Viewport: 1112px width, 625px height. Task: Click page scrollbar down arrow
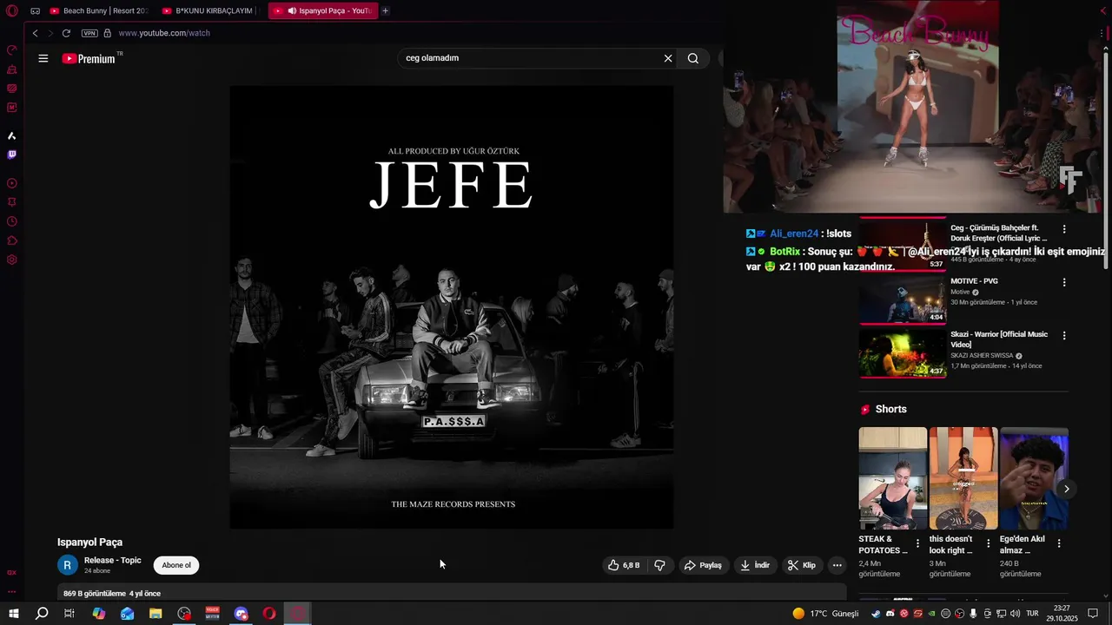tap(1106, 595)
